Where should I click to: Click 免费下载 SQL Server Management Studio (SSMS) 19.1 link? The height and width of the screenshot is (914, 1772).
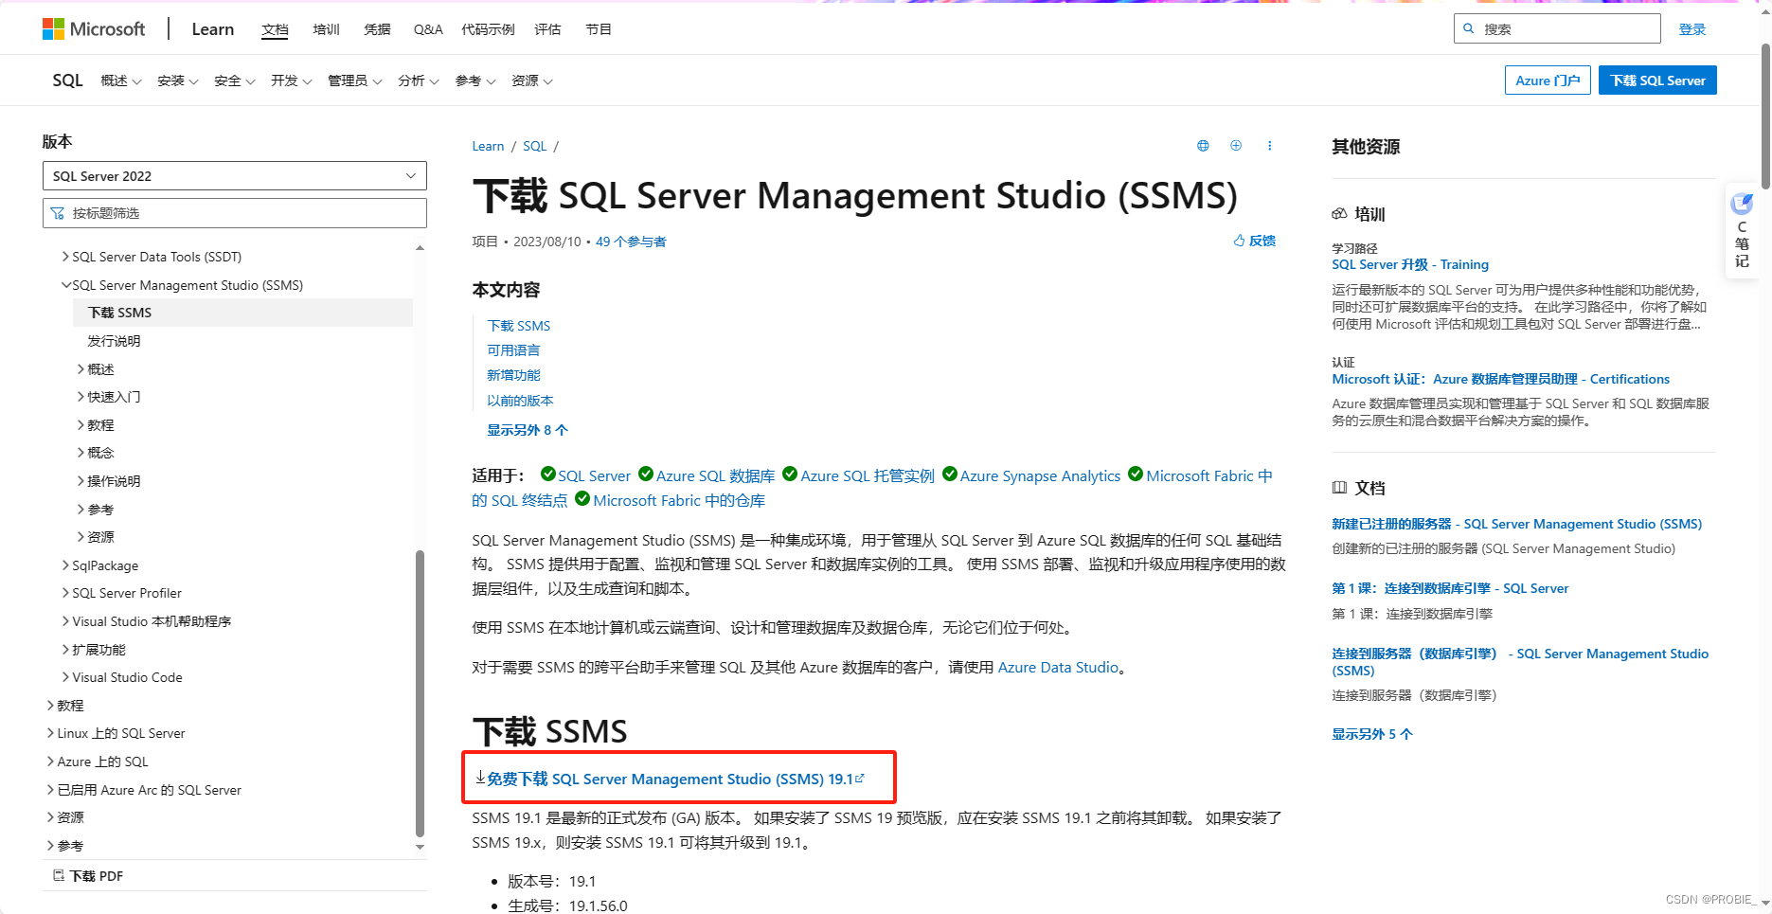click(670, 779)
